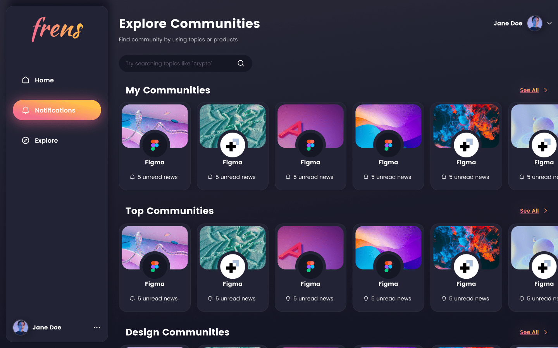Click Figma logo on first My Communities card
This screenshot has width=558, height=348.
click(155, 145)
